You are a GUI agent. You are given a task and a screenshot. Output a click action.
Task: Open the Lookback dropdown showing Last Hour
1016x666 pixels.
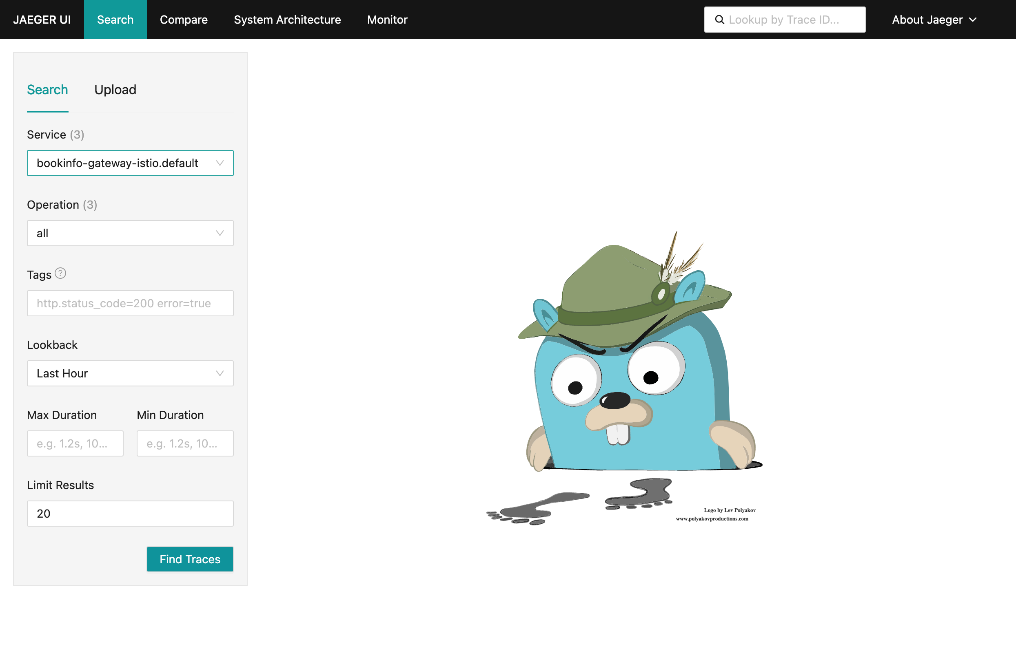pos(130,373)
